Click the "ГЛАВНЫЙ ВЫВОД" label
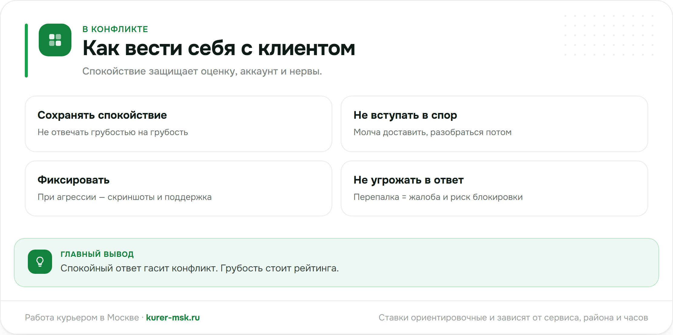The height and width of the screenshot is (335, 673). 97,254
